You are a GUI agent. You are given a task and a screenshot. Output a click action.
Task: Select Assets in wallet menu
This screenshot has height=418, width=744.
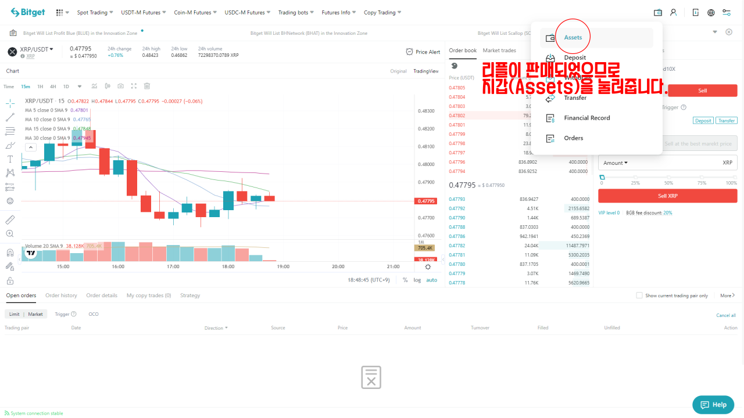tap(596, 38)
